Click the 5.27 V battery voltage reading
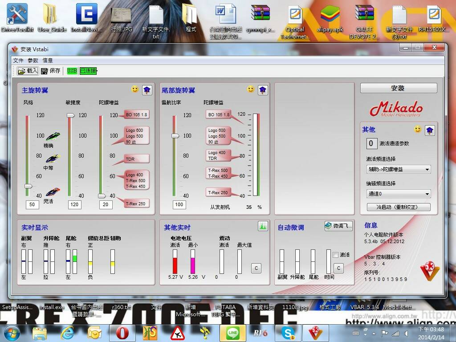The height and width of the screenshot is (342, 456). pos(175,277)
